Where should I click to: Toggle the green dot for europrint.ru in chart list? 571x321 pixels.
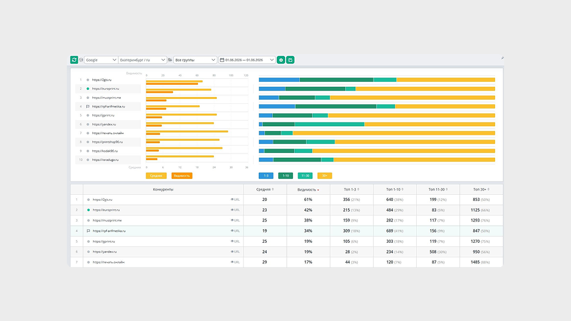(87, 89)
